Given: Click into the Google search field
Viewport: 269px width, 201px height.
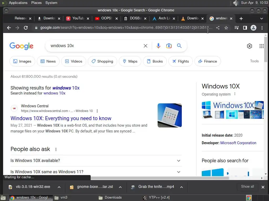Looking at the screenshot, I should [96, 46].
